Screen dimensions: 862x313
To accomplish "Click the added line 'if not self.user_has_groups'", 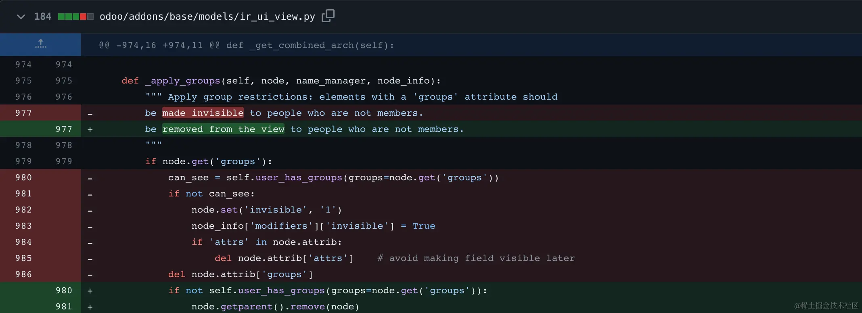I will click(328, 290).
